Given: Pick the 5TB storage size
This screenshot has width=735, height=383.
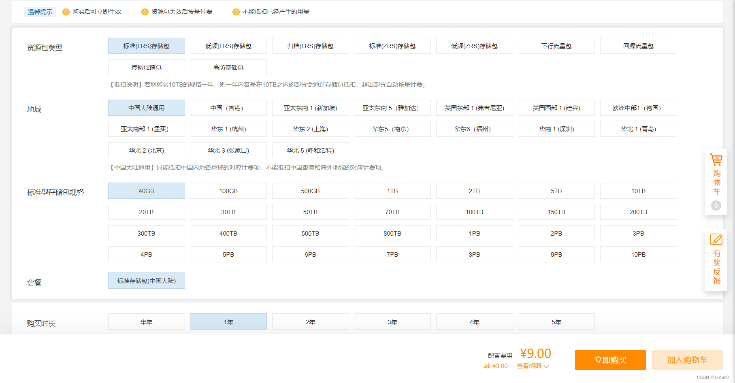Looking at the screenshot, I should tap(556, 191).
